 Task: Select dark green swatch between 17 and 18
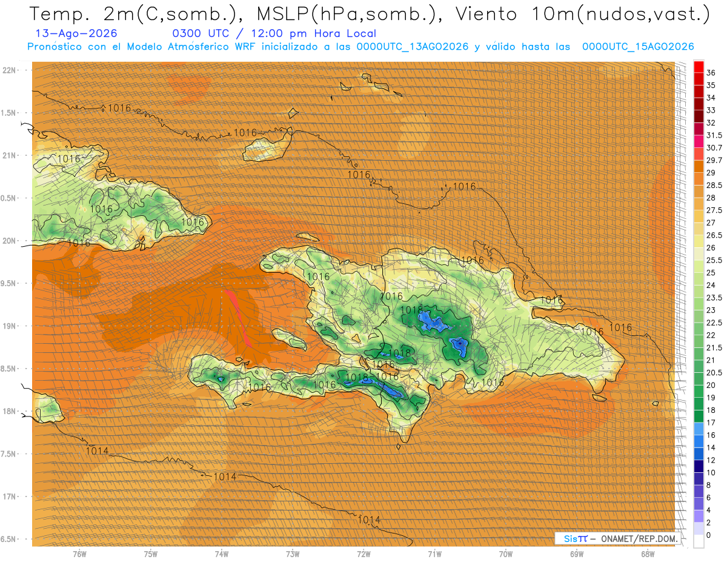point(699,416)
